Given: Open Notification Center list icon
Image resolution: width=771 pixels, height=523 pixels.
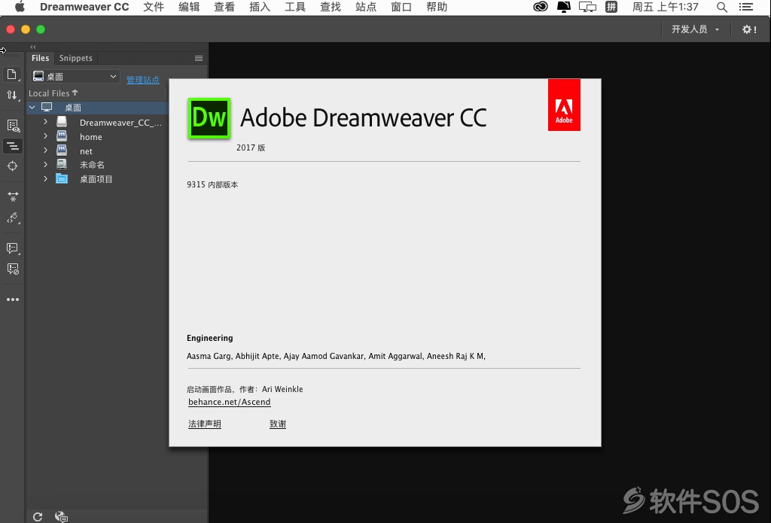Looking at the screenshot, I should [745, 7].
